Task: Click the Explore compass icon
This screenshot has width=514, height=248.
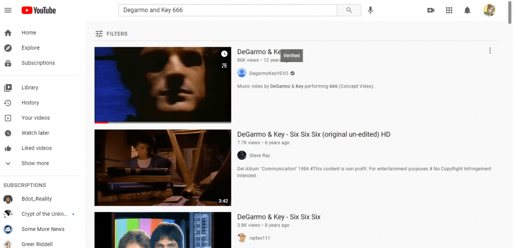Action: click(8, 48)
